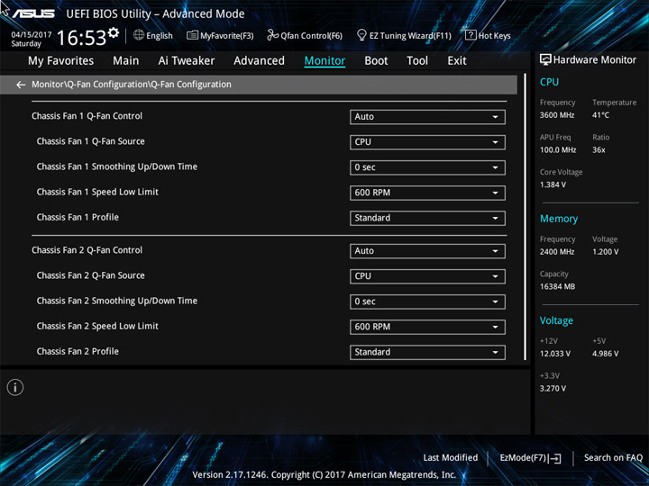Click the Chassis Fan 2 Profile label
Screen dimensions: 649x486
tap(78, 351)
